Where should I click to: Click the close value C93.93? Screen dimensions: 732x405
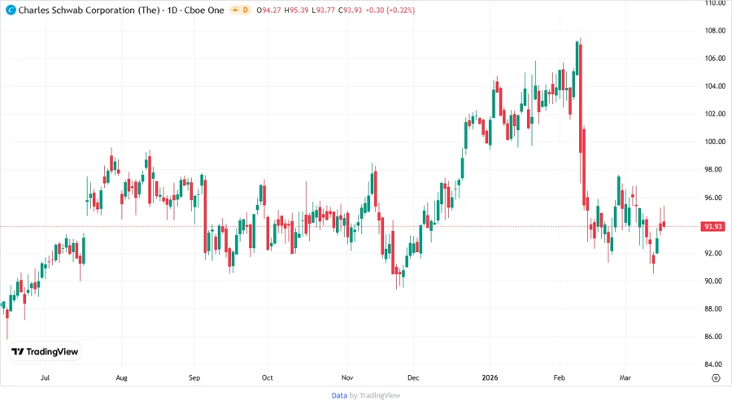(350, 10)
